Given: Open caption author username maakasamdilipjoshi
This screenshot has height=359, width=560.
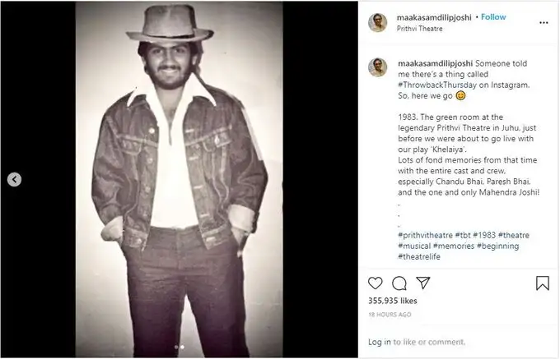Looking at the screenshot, I should click(x=434, y=62).
